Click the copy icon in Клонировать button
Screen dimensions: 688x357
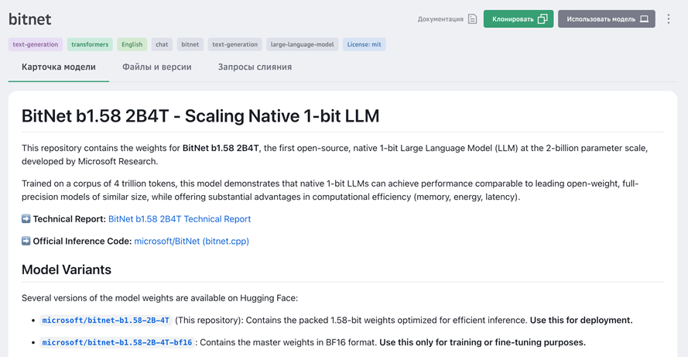click(543, 19)
